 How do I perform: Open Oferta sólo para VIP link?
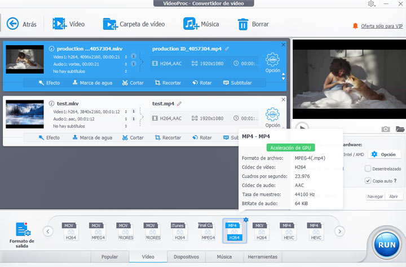click(x=382, y=26)
